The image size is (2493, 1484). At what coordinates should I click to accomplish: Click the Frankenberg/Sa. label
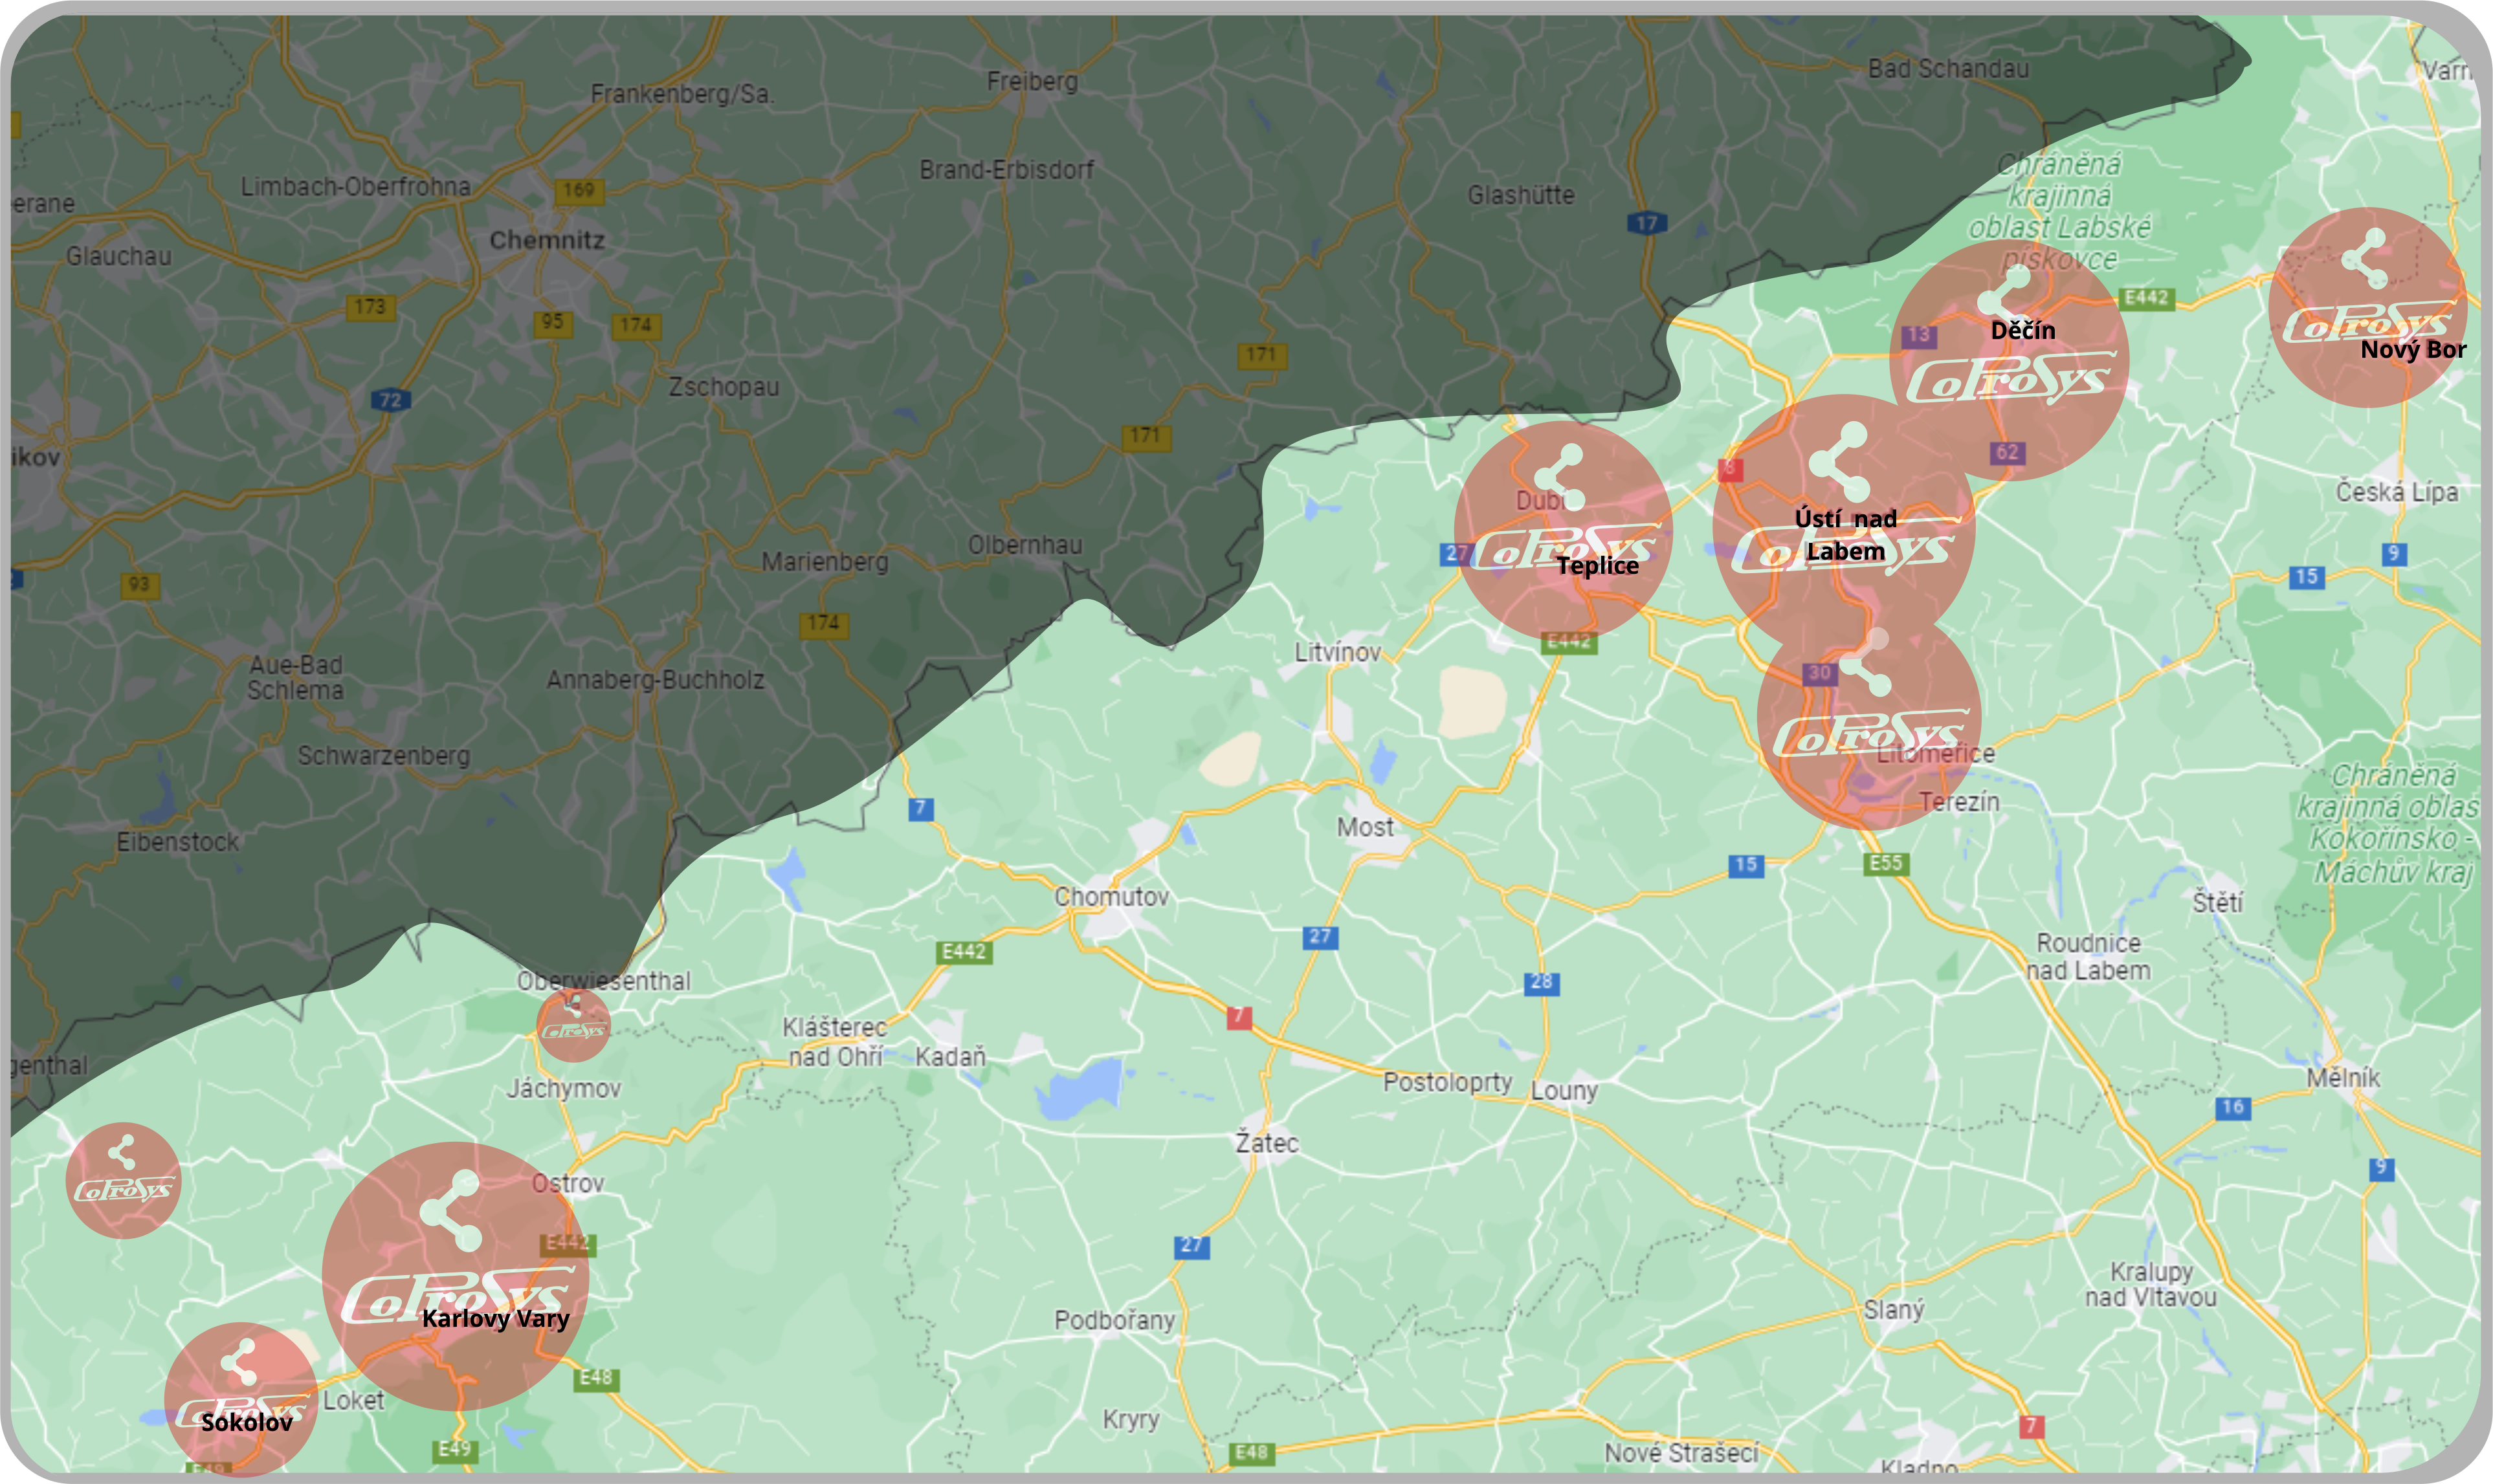point(682,94)
